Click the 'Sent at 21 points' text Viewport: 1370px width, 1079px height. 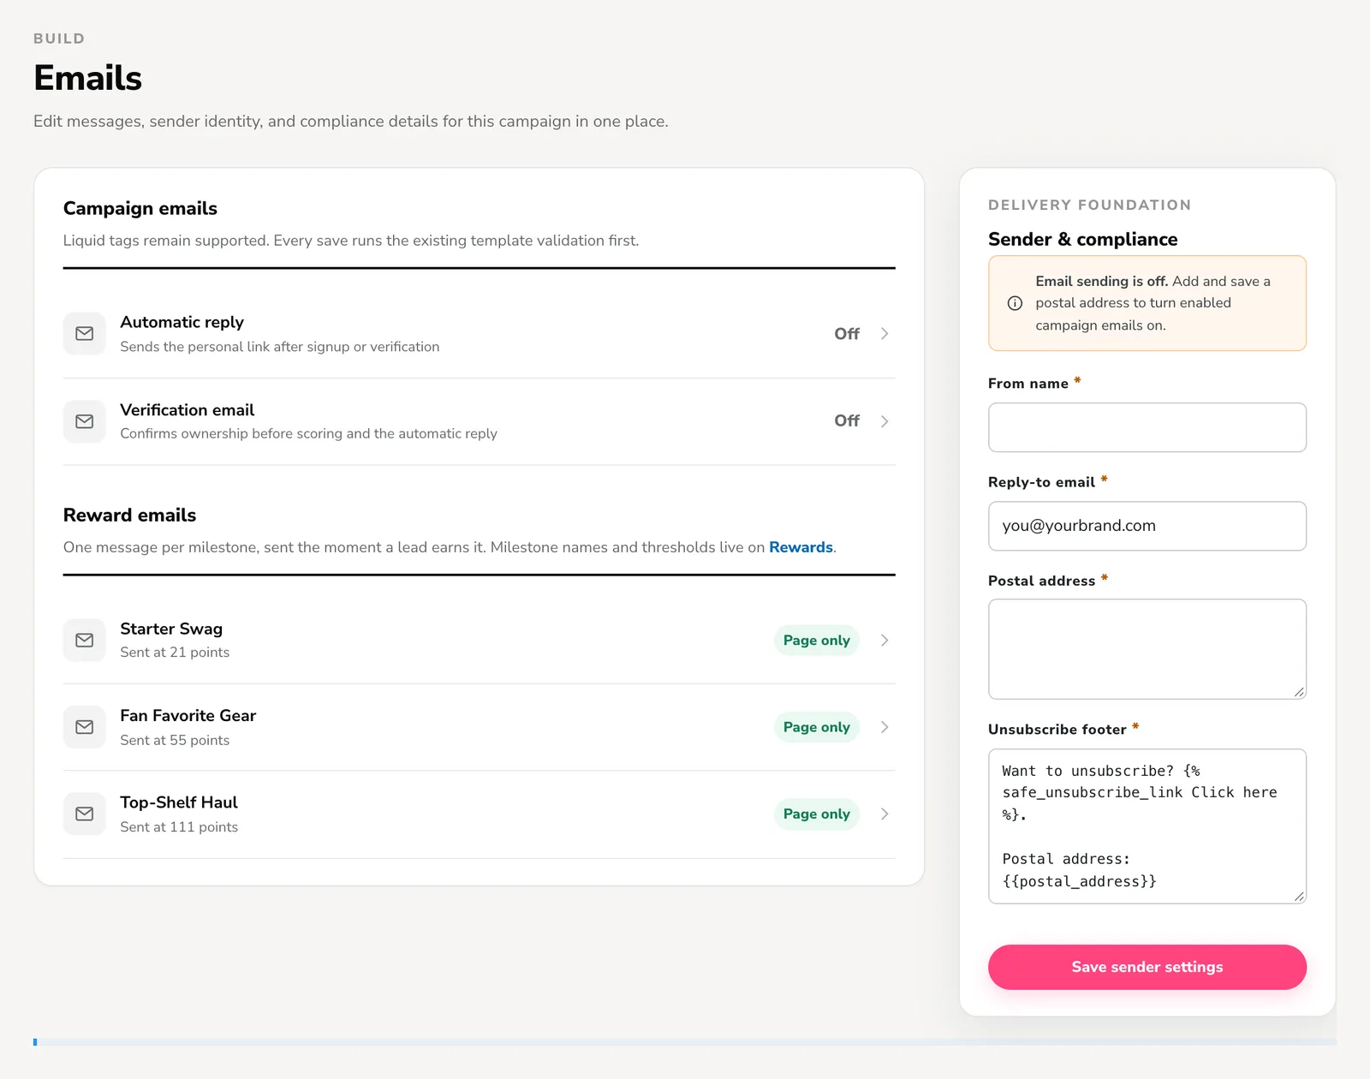click(x=175, y=653)
